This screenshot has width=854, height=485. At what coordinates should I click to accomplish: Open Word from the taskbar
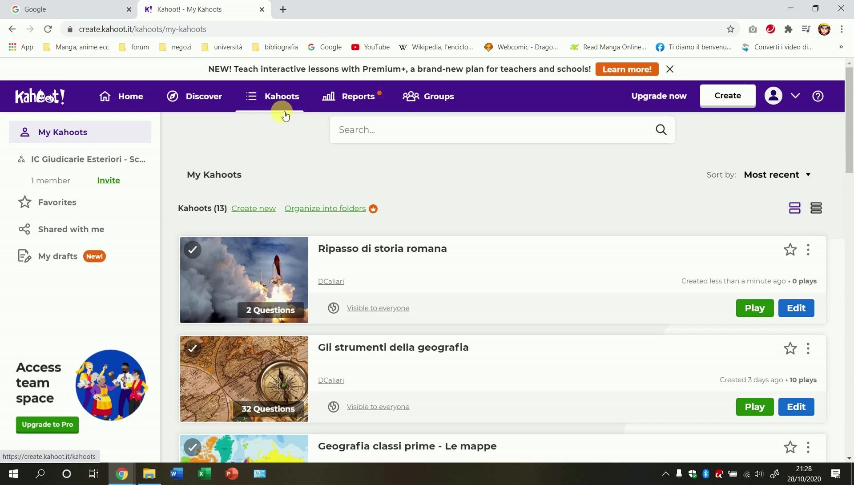[176, 474]
